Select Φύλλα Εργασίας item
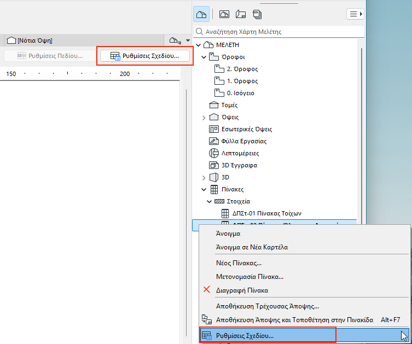 (x=244, y=141)
